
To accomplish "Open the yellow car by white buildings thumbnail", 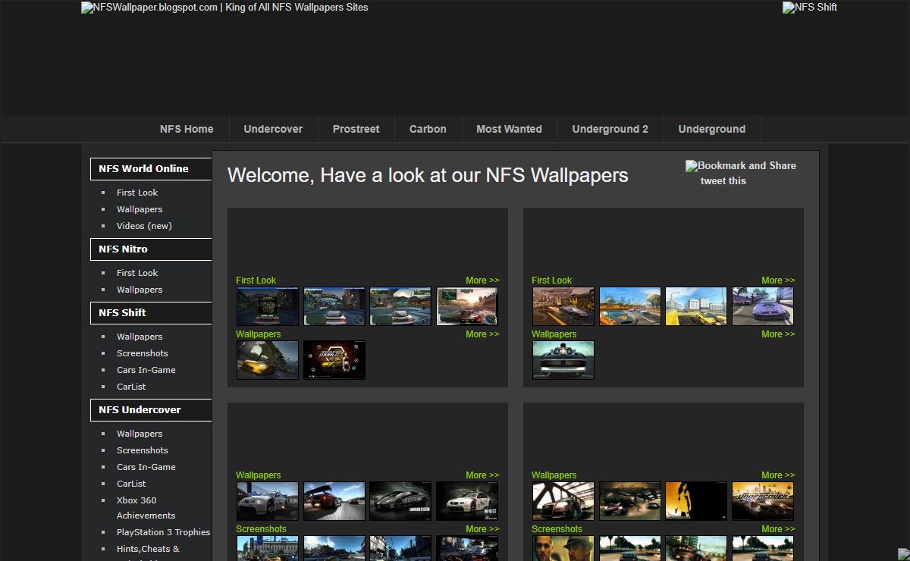I will point(696,306).
